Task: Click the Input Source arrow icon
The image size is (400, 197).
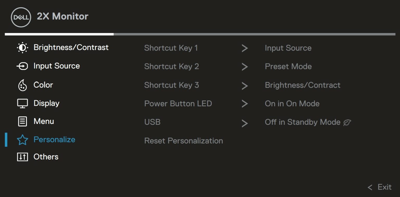Action: pos(22,66)
